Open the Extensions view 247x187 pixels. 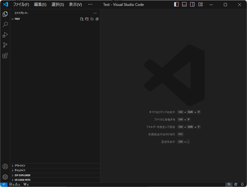(5, 56)
